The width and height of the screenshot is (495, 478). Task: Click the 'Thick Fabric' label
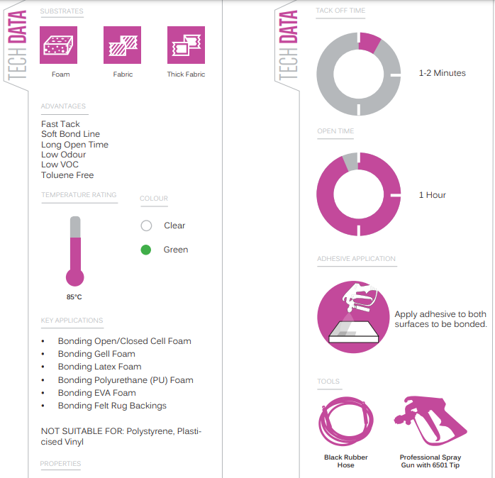point(186,74)
